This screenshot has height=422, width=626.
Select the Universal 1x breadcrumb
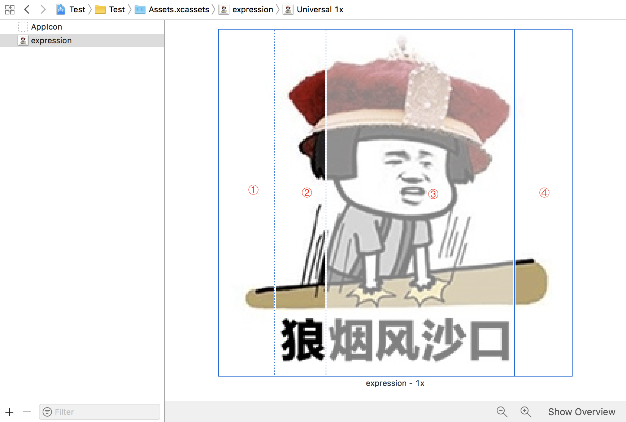pos(320,9)
